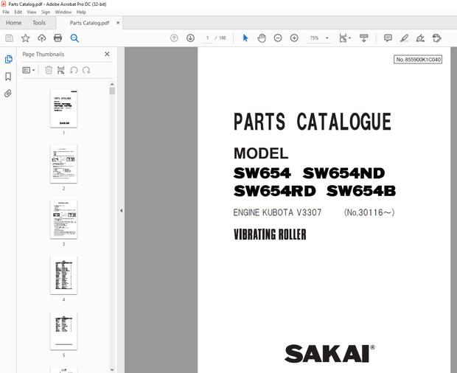The image size is (457, 373).
Task: Select page 4 thumbnail
Action: [x=64, y=276]
